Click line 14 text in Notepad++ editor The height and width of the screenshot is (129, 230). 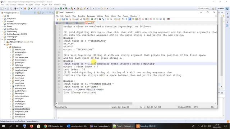click(x=109, y=64)
